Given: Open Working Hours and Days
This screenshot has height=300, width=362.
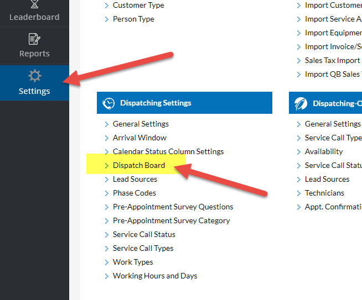Looking at the screenshot, I should tap(155, 276).
